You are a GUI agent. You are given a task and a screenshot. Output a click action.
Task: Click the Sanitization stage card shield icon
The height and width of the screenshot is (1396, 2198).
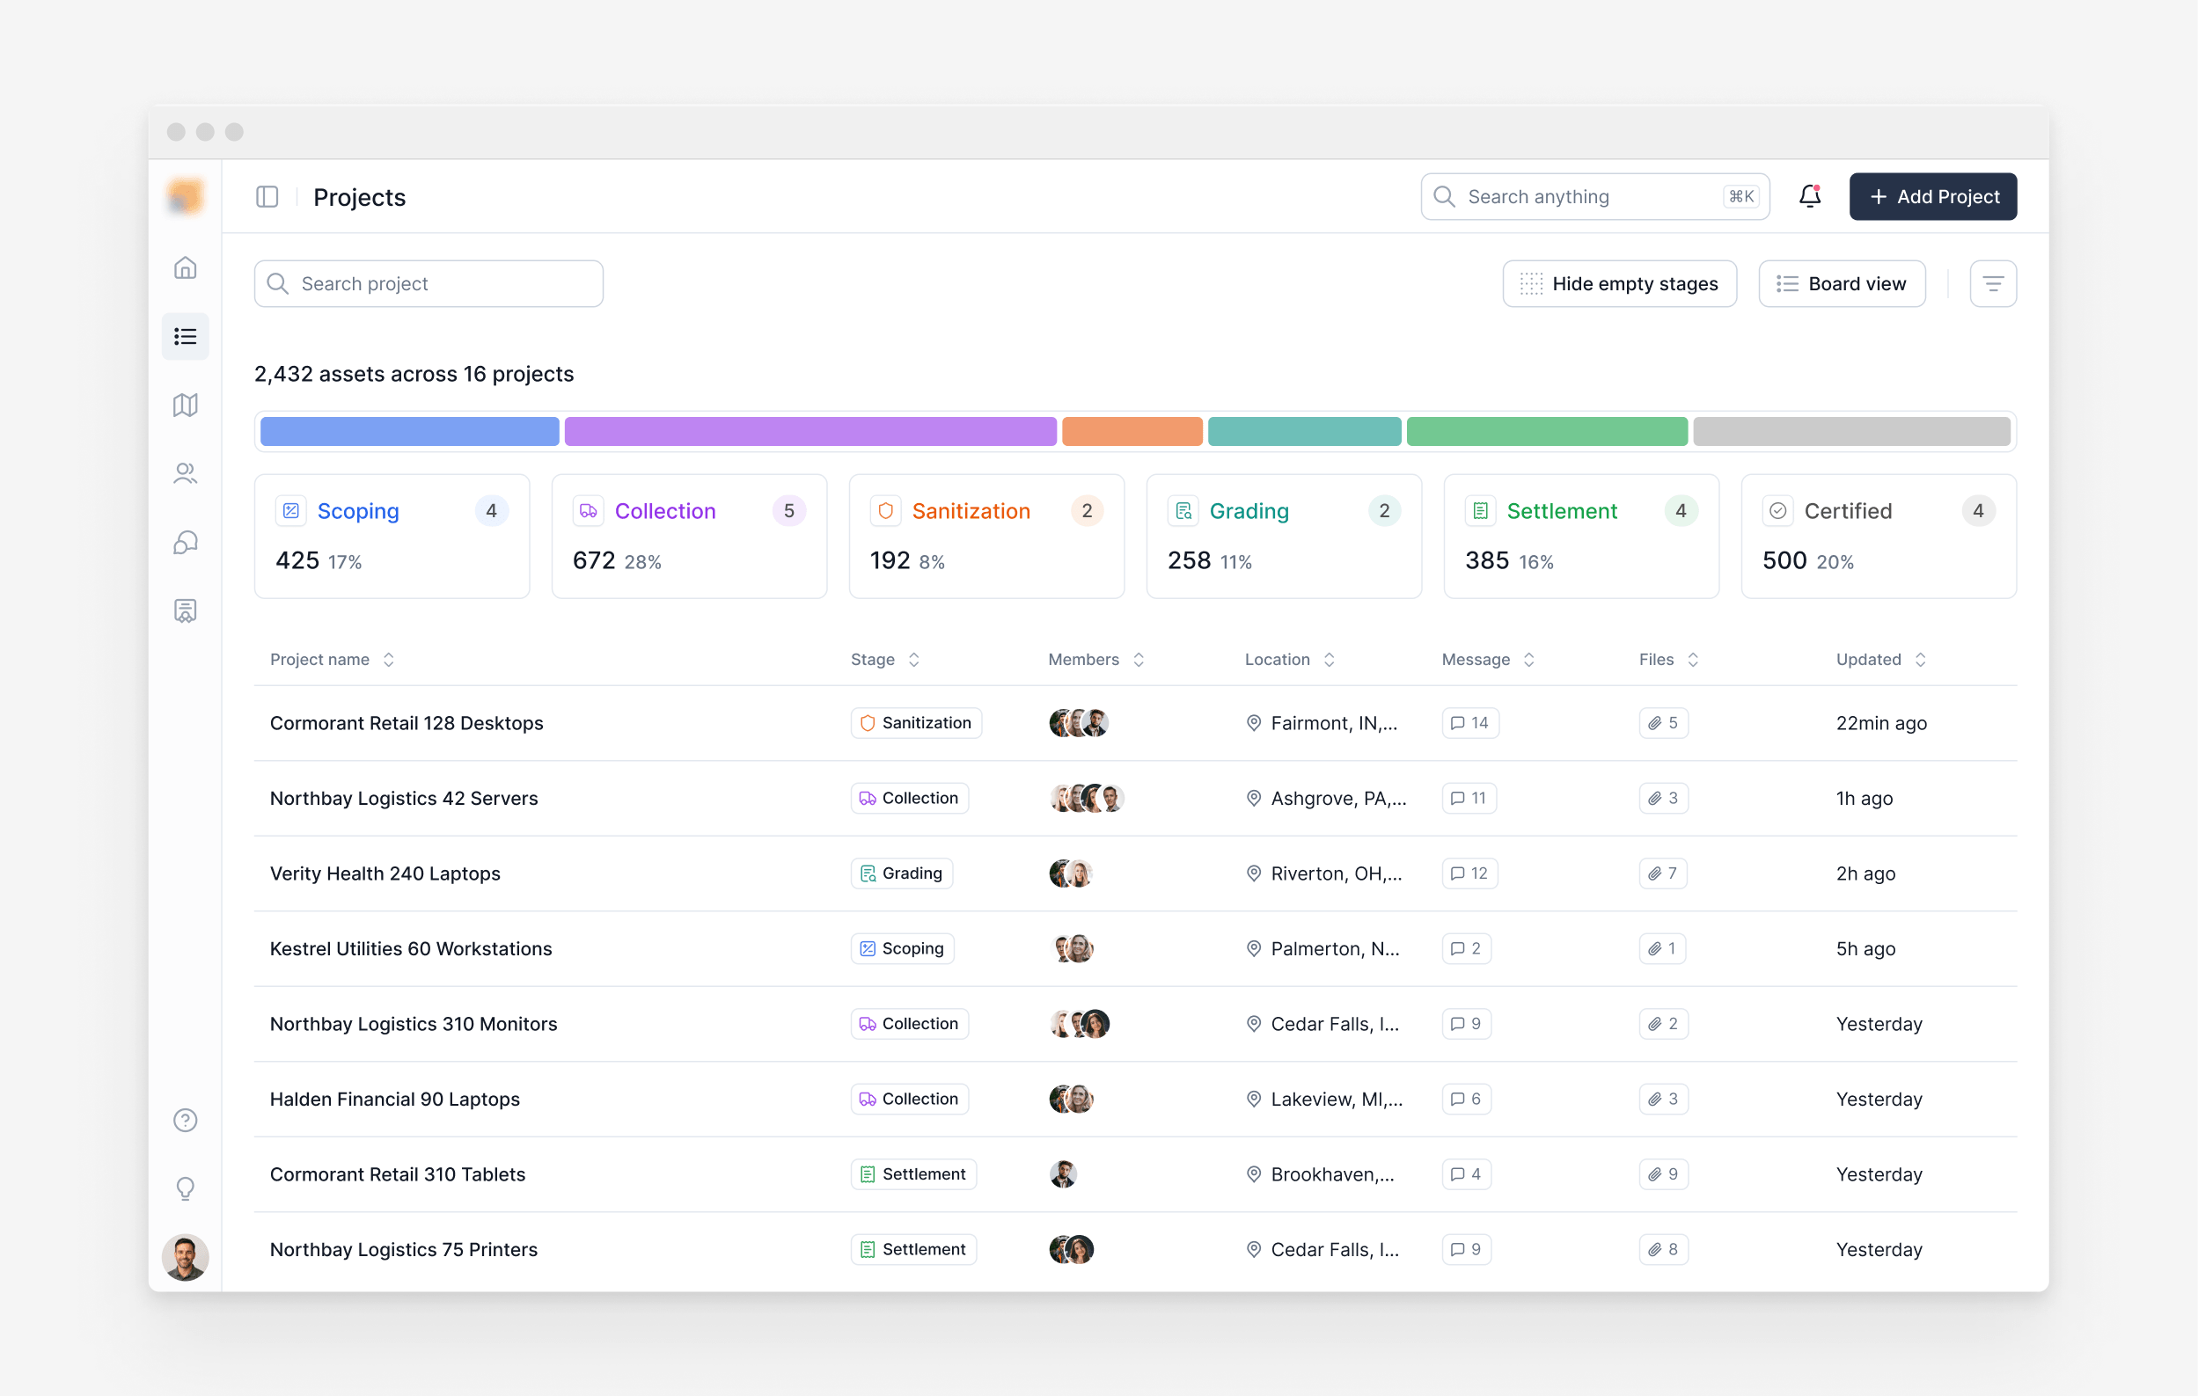coord(885,511)
